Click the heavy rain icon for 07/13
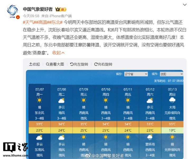The width and height of the screenshot is (190, 159). [172, 101]
